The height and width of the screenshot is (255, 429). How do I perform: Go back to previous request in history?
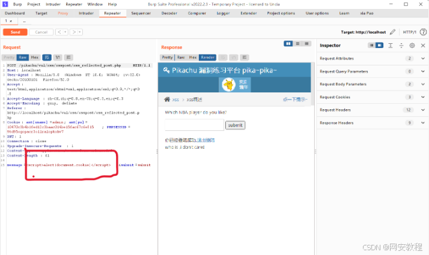59,32
